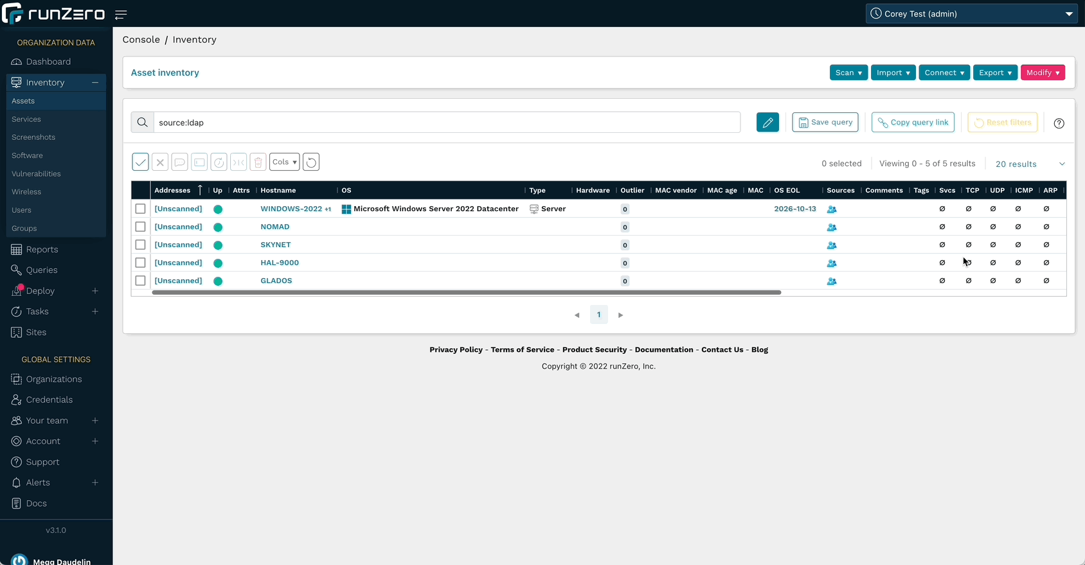
Task: Open Services in the sidebar
Action: click(x=26, y=119)
